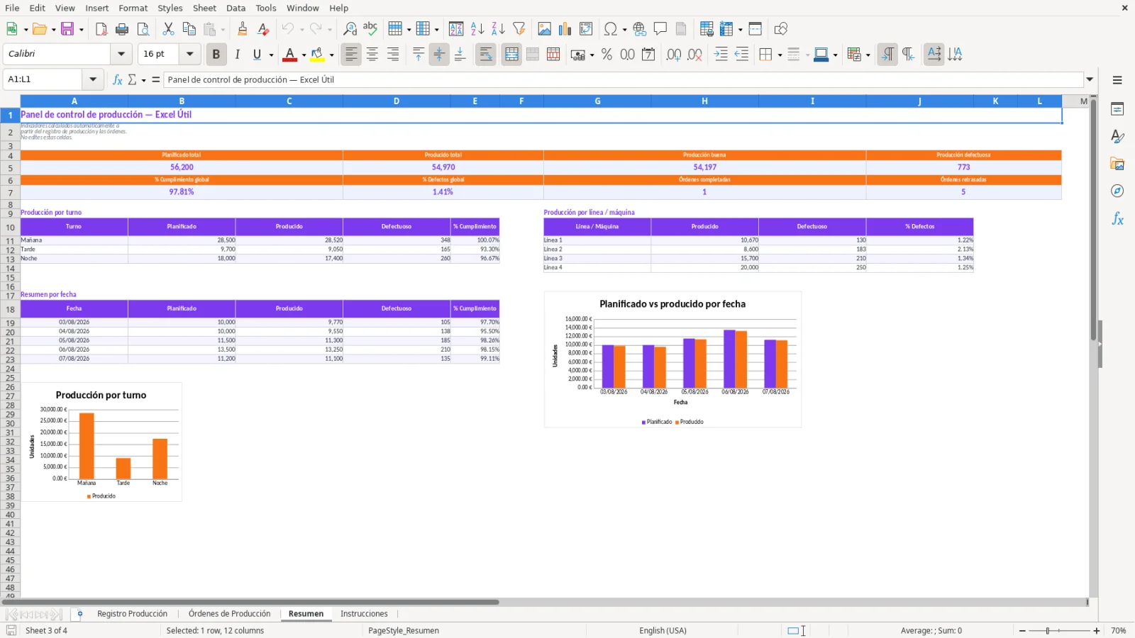Sort descending icon
The width and height of the screenshot is (1135, 638).
click(498, 29)
